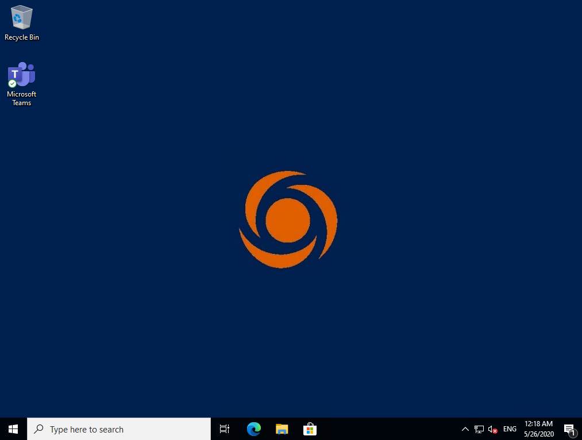Click the Task View taskbar icon
The width and height of the screenshot is (582, 440).
pos(225,429)
